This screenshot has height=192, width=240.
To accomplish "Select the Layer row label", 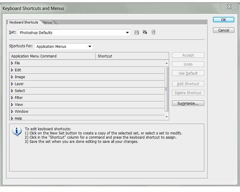I will tap(19, 84).
